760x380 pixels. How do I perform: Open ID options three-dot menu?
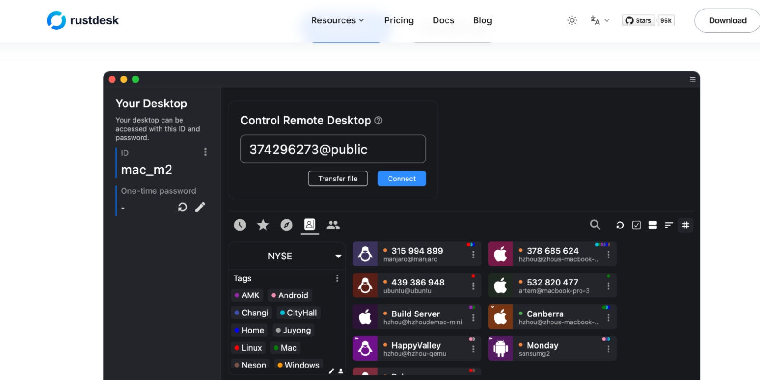[x=205, y=152]
